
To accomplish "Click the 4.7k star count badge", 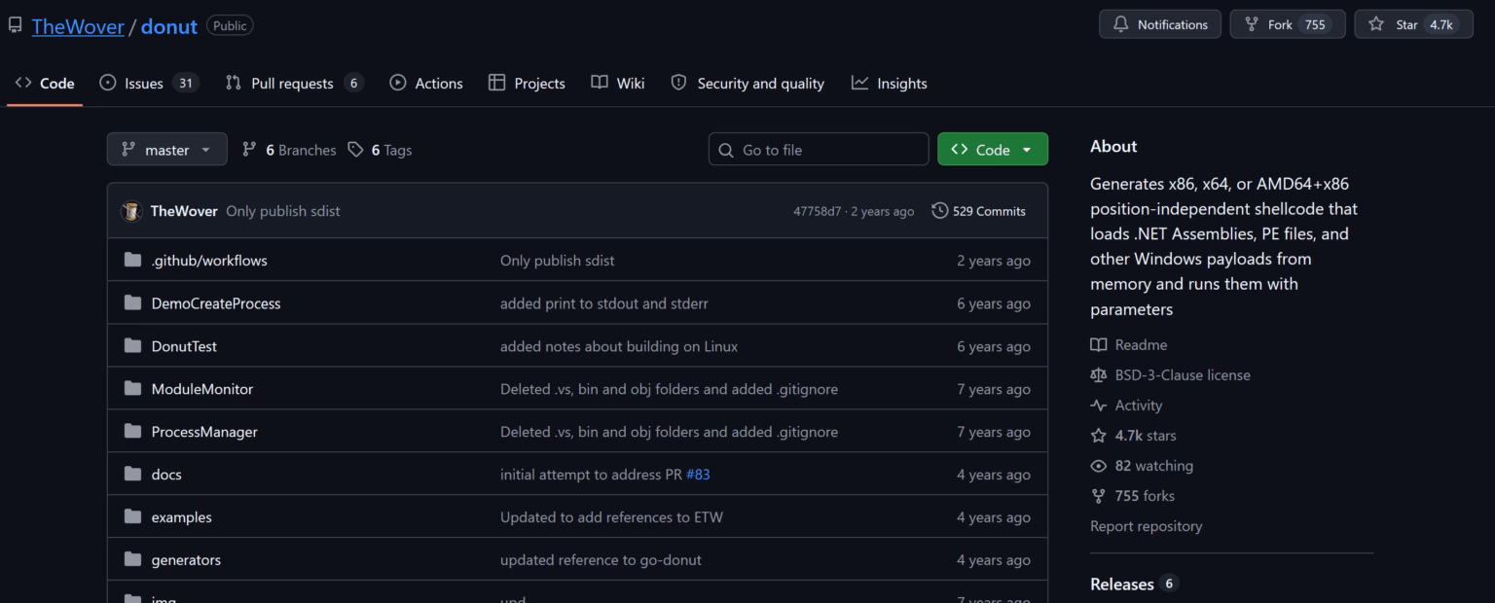I will tap(1440, 25).
